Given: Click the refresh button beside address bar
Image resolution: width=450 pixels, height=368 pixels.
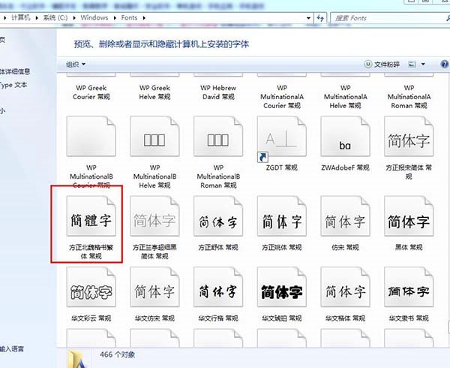Looking at the screenshot, I should pos(320,18).
